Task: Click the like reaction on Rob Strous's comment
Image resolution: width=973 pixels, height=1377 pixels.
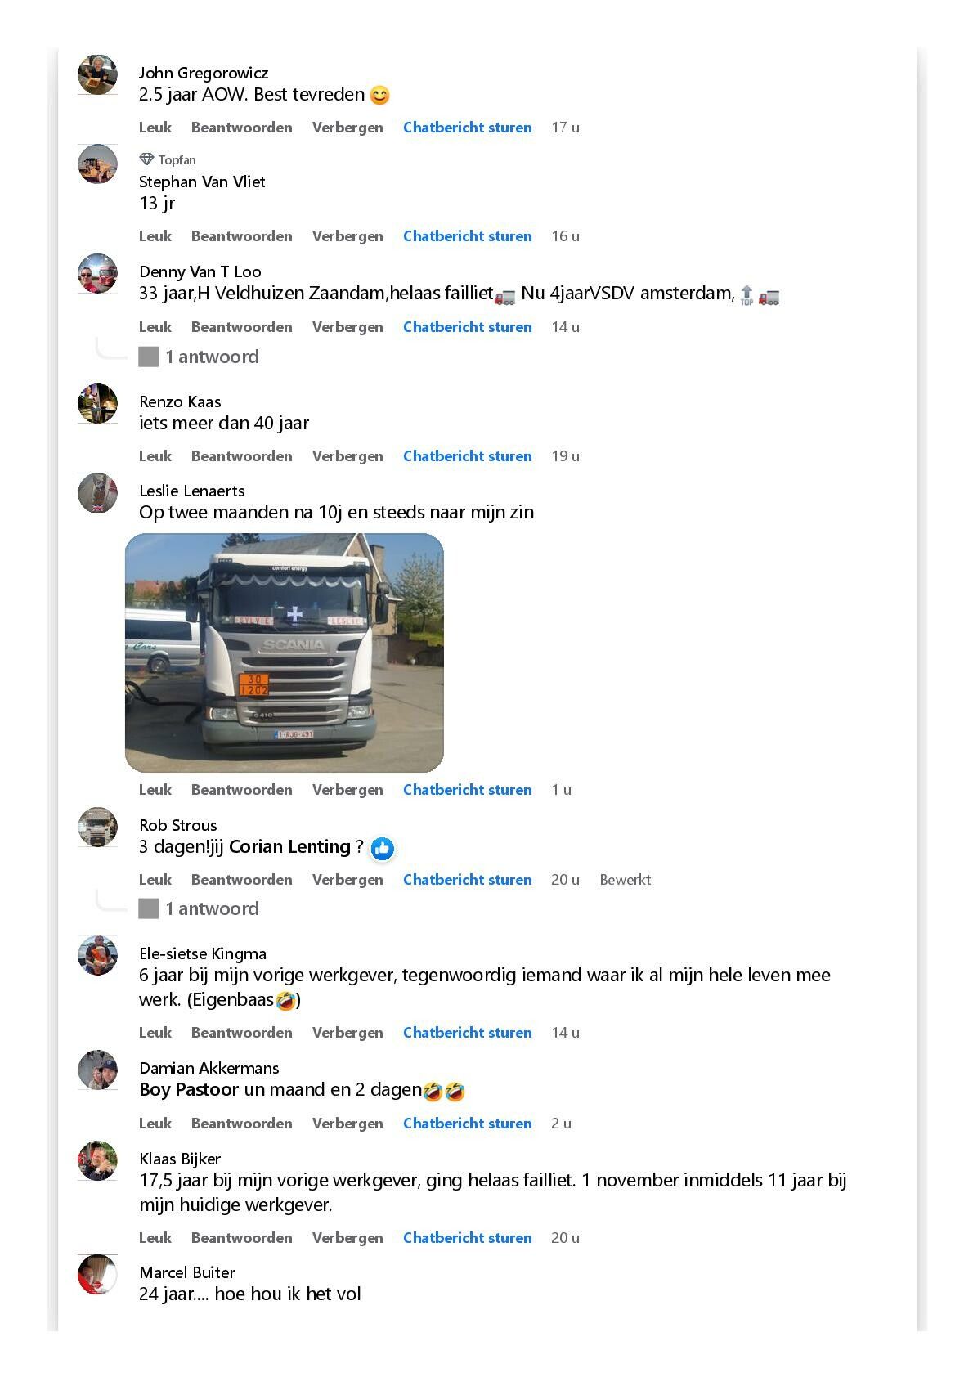Action: (x=382, y=849)
